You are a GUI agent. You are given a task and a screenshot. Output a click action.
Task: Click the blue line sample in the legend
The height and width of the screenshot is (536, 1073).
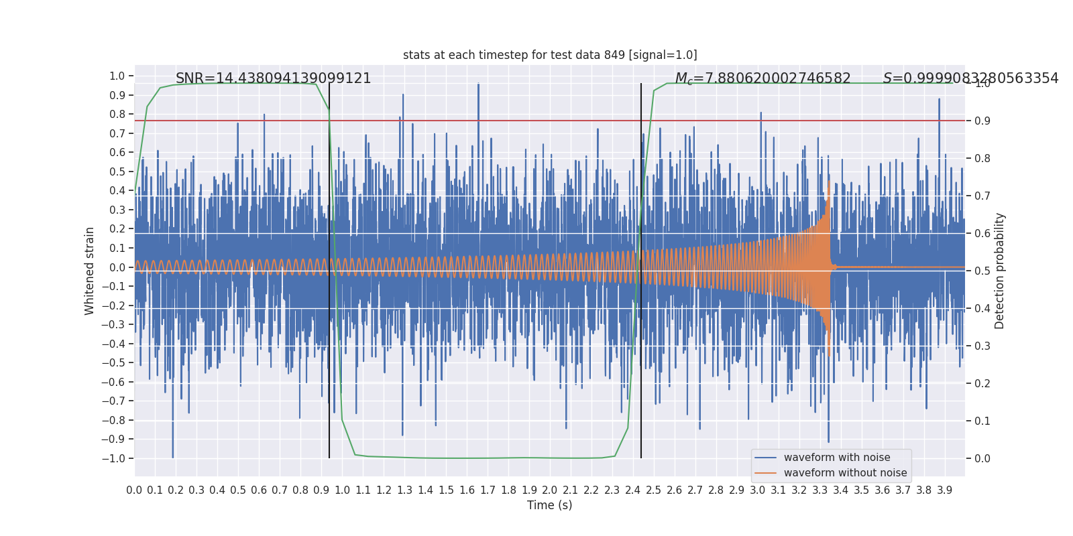(766, 458)
